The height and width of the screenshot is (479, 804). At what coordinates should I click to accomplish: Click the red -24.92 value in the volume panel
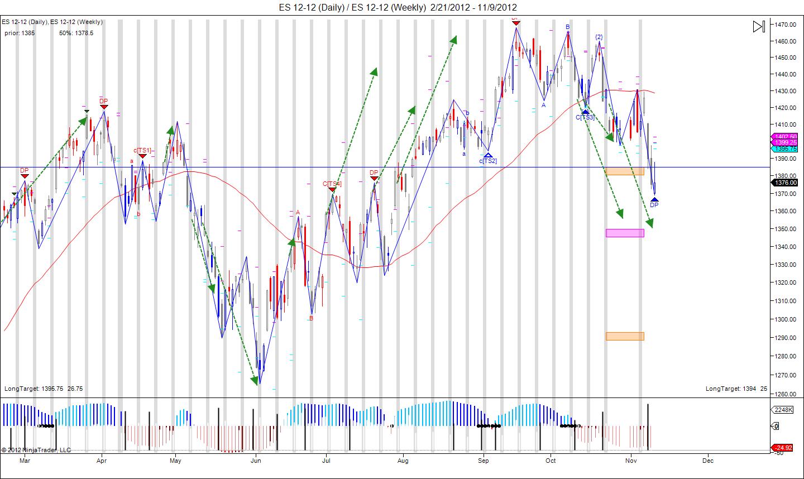click(x=783, y=447)
